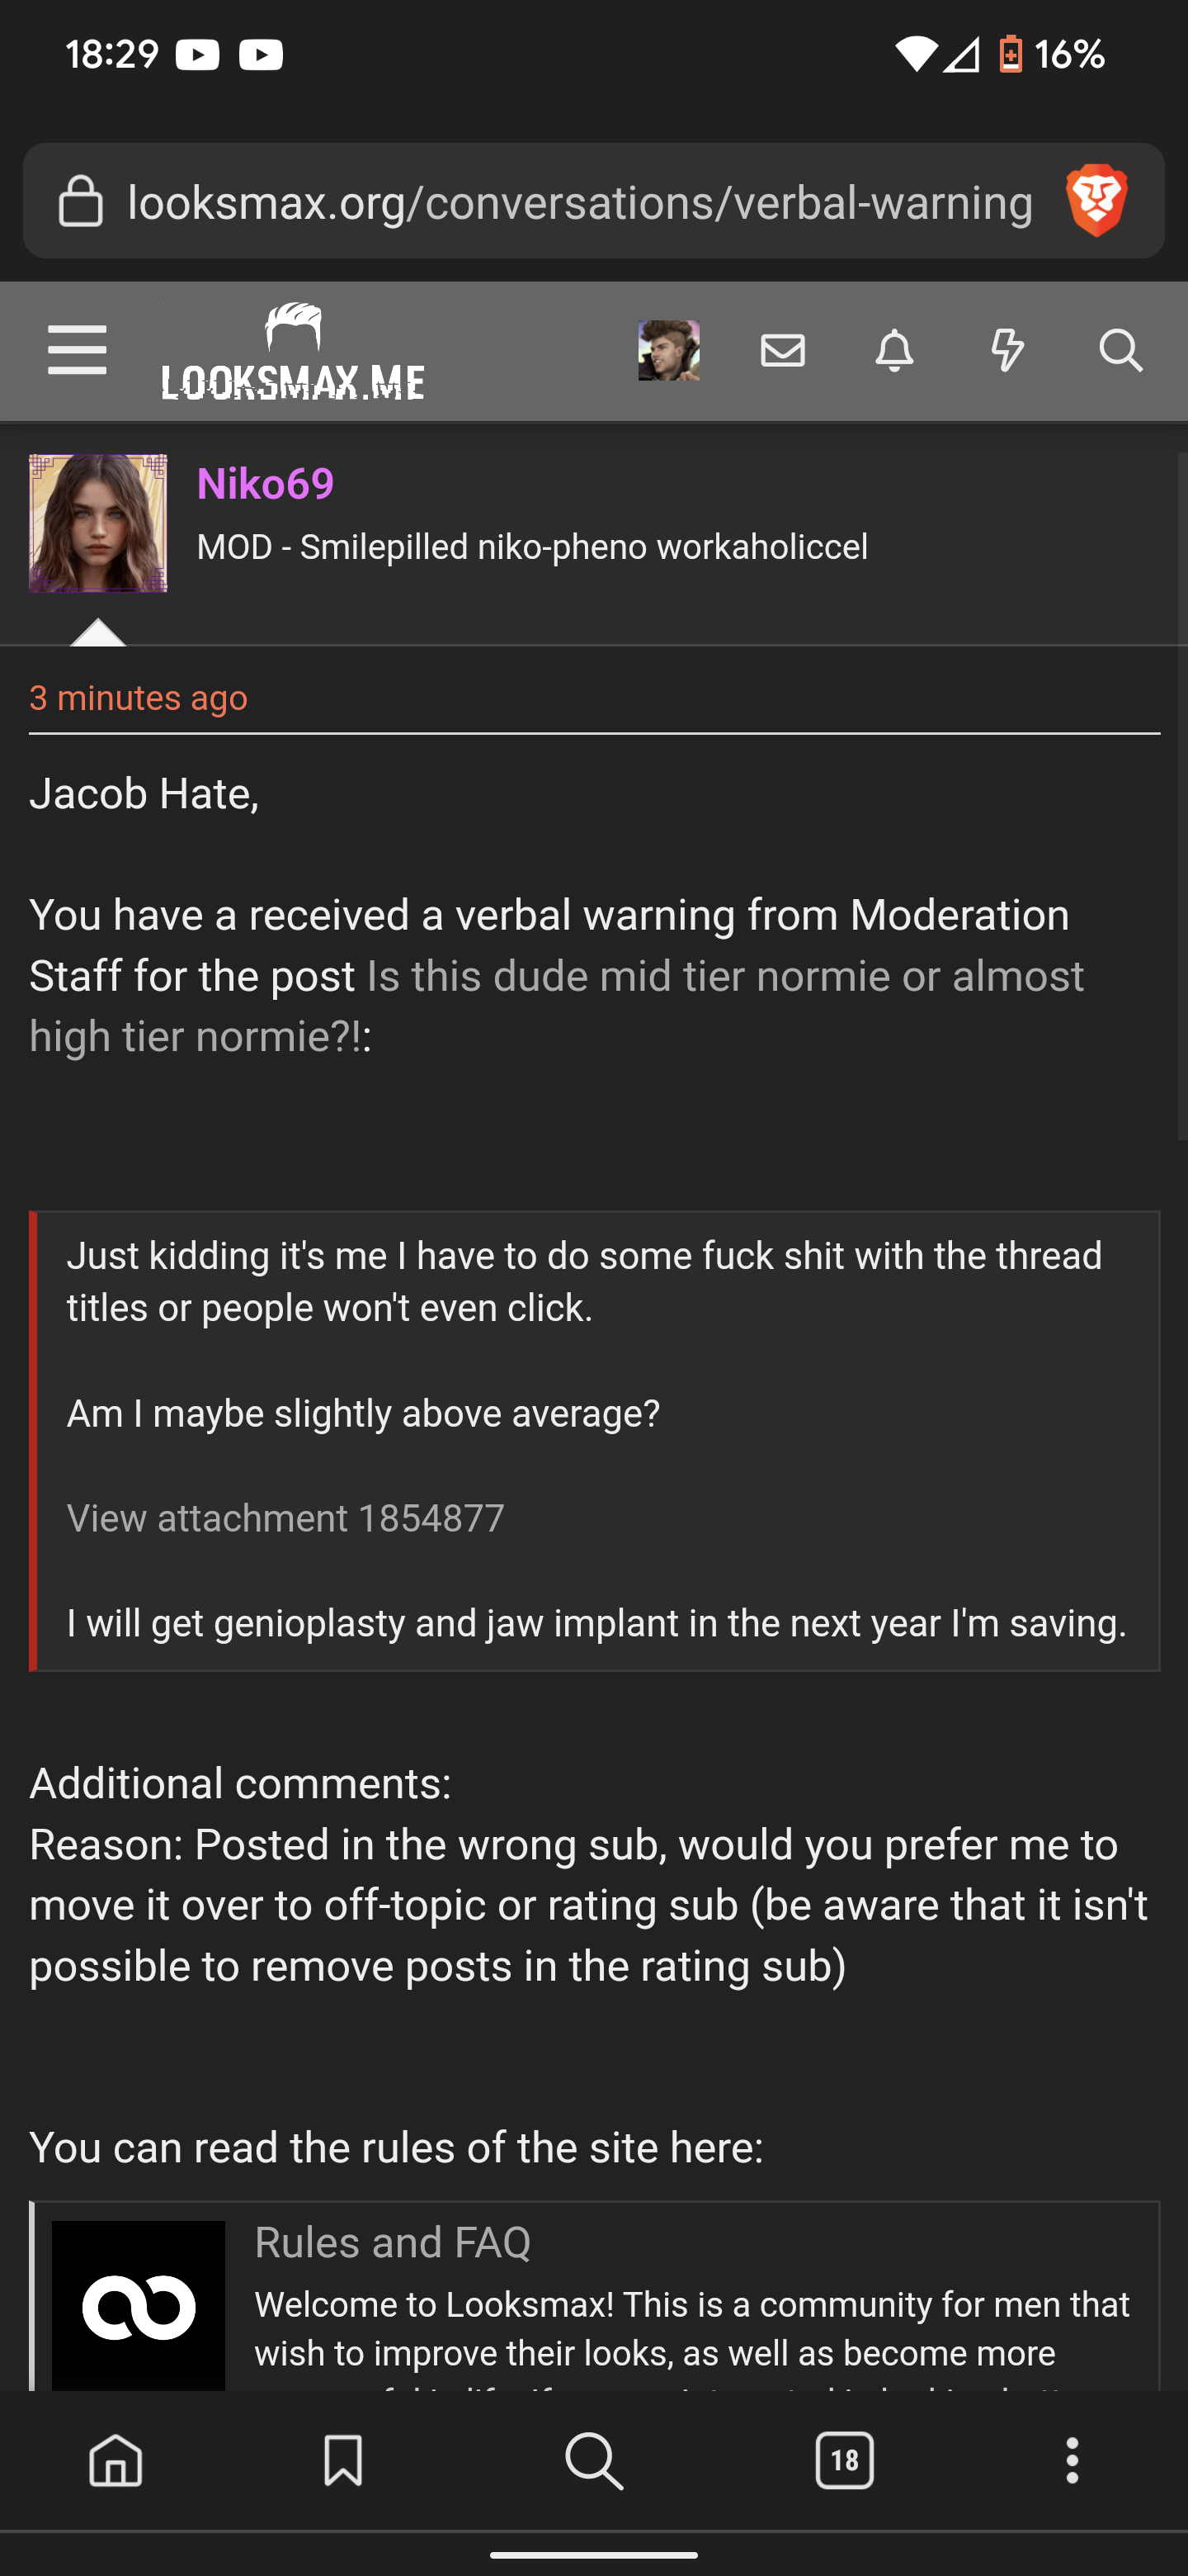Open the Rules and FAQ link
This screenshot has width=1188, height=2576.
point(393,2242)
